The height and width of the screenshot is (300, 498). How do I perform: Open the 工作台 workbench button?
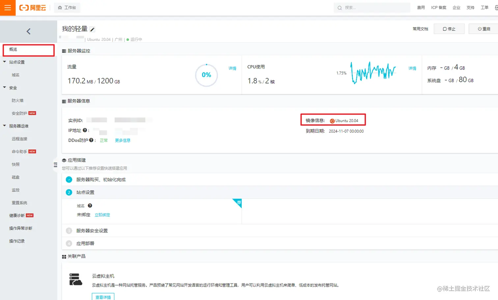coord(67,8)
